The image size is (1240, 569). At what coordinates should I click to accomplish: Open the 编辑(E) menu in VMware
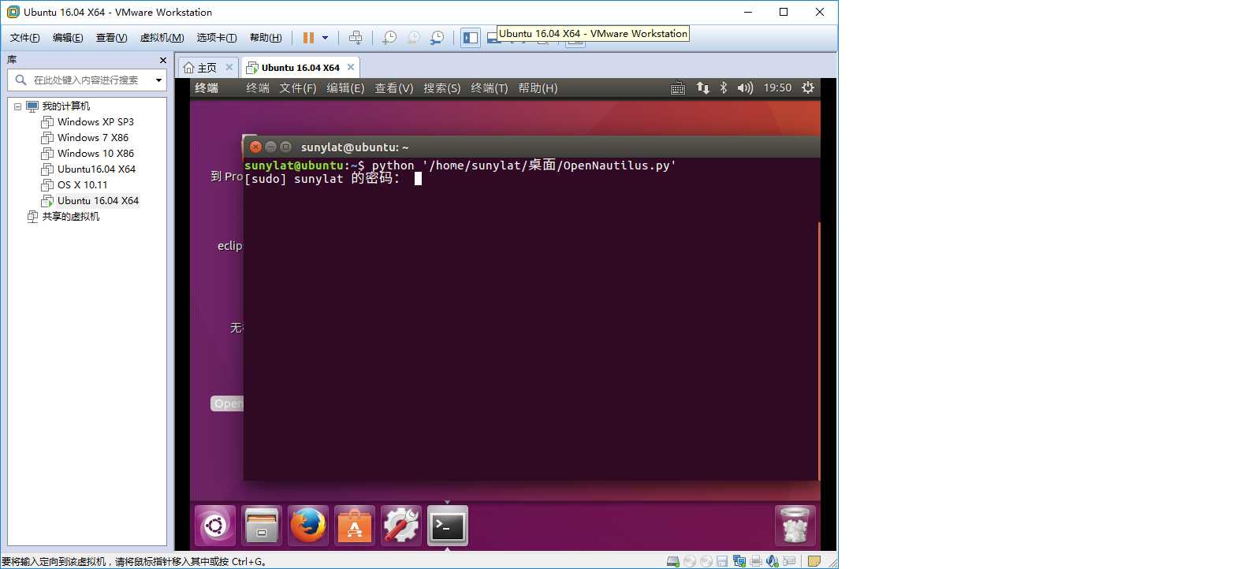[68, 38]
